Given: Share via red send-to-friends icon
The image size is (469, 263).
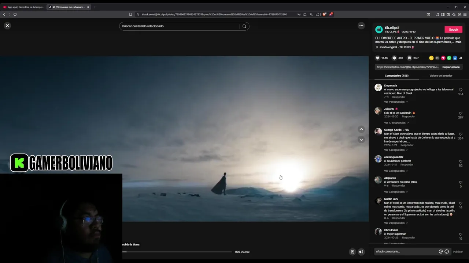Looking at the screenshot, I should tap(443, 58).
